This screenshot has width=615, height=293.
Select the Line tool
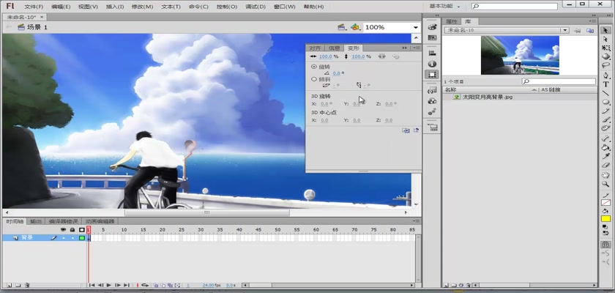click(x=605, y=93)
